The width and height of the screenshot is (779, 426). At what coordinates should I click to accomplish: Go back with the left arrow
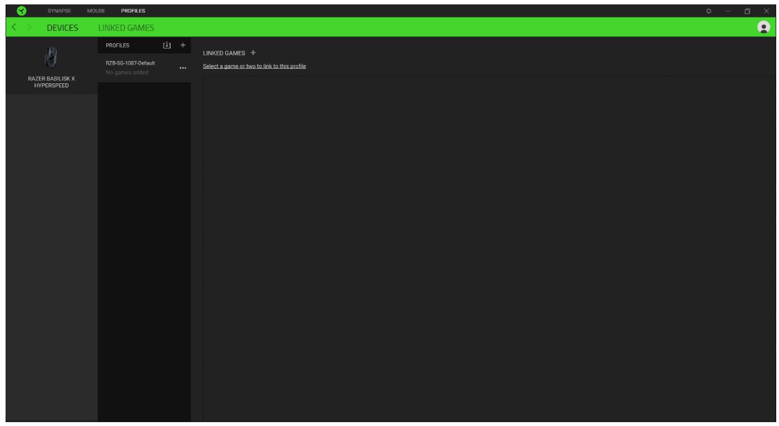[x=16, y=27]
